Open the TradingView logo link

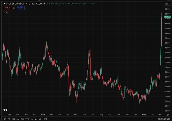pos(6,110)
